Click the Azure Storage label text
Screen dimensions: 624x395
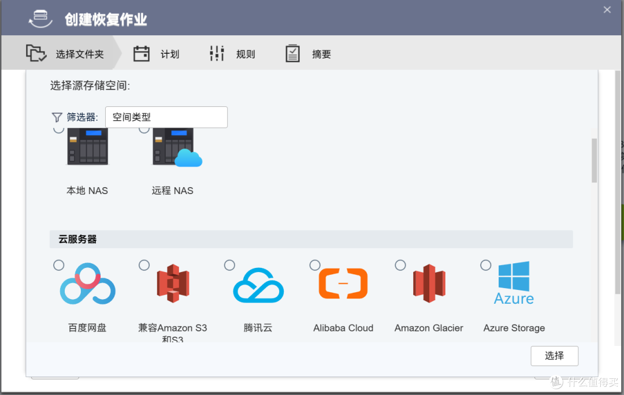514,328
